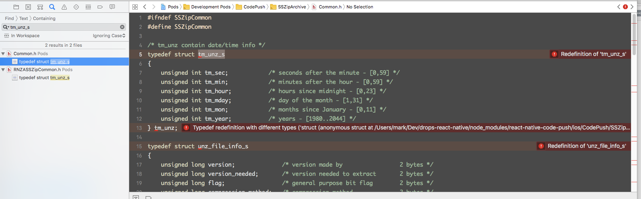Change the Ignoring Case option
This screenshot has width=641, height=199.
109,36
